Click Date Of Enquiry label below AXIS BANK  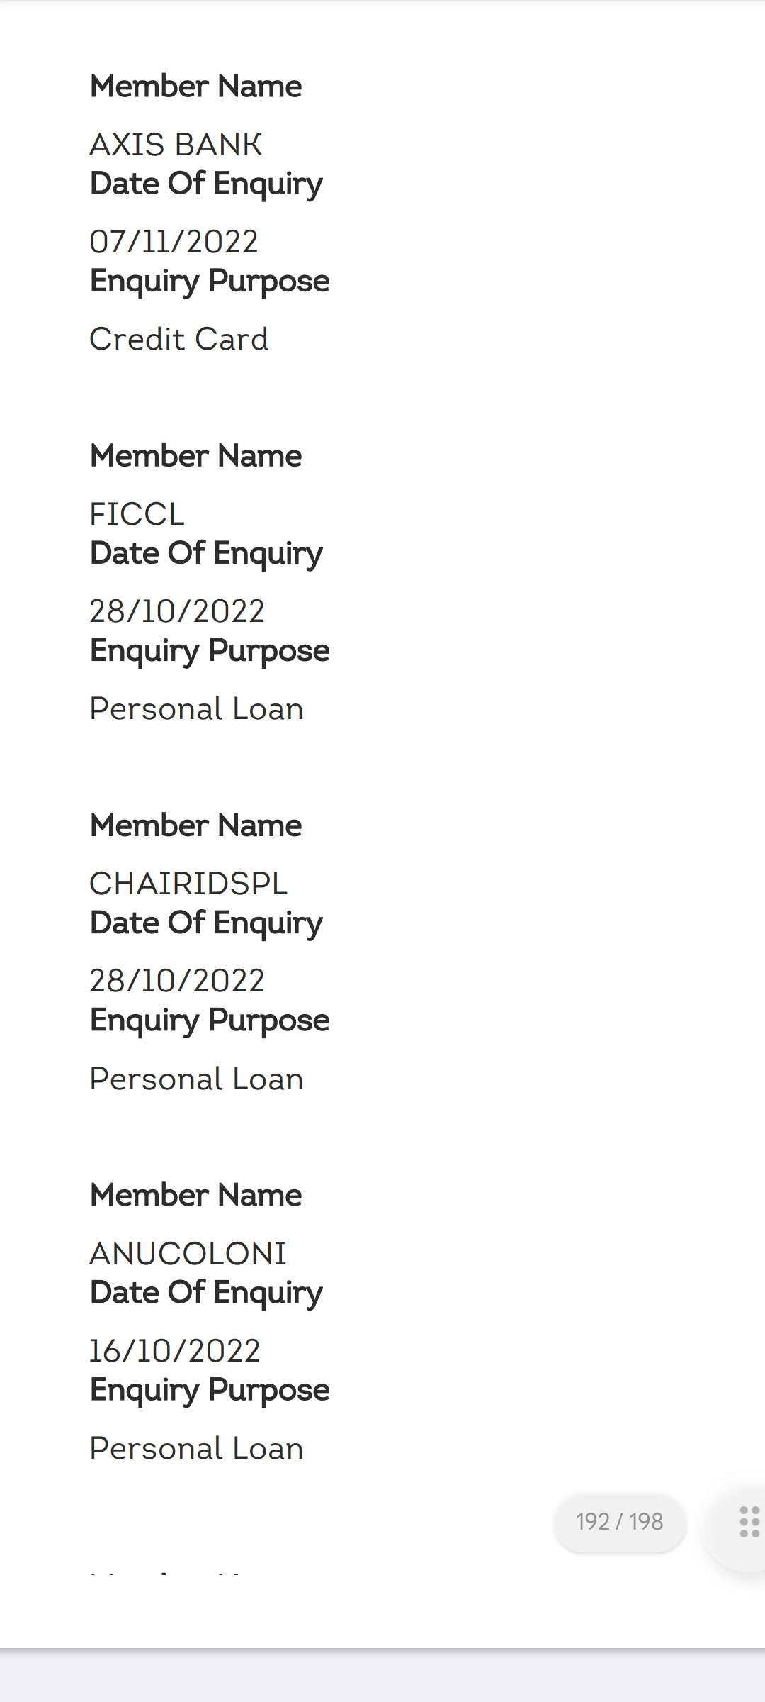pos(206,184)
